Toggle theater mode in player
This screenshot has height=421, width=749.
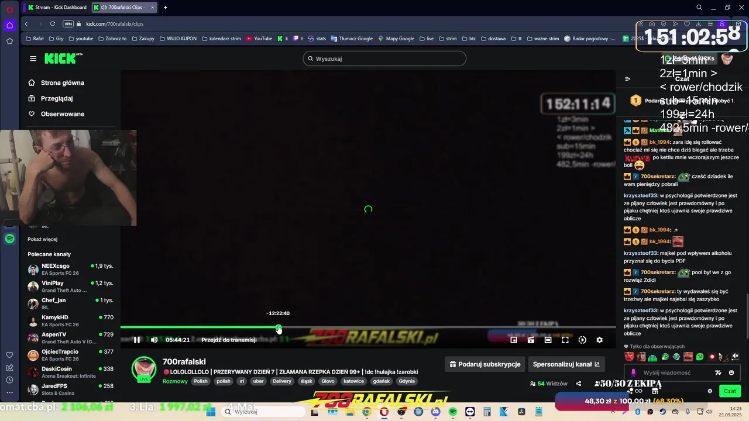[x=548, y=340]
